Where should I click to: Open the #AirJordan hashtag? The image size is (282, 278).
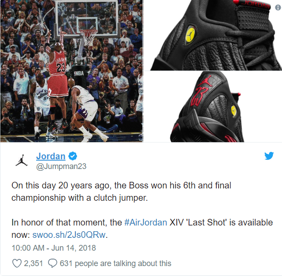click(146, 222)
